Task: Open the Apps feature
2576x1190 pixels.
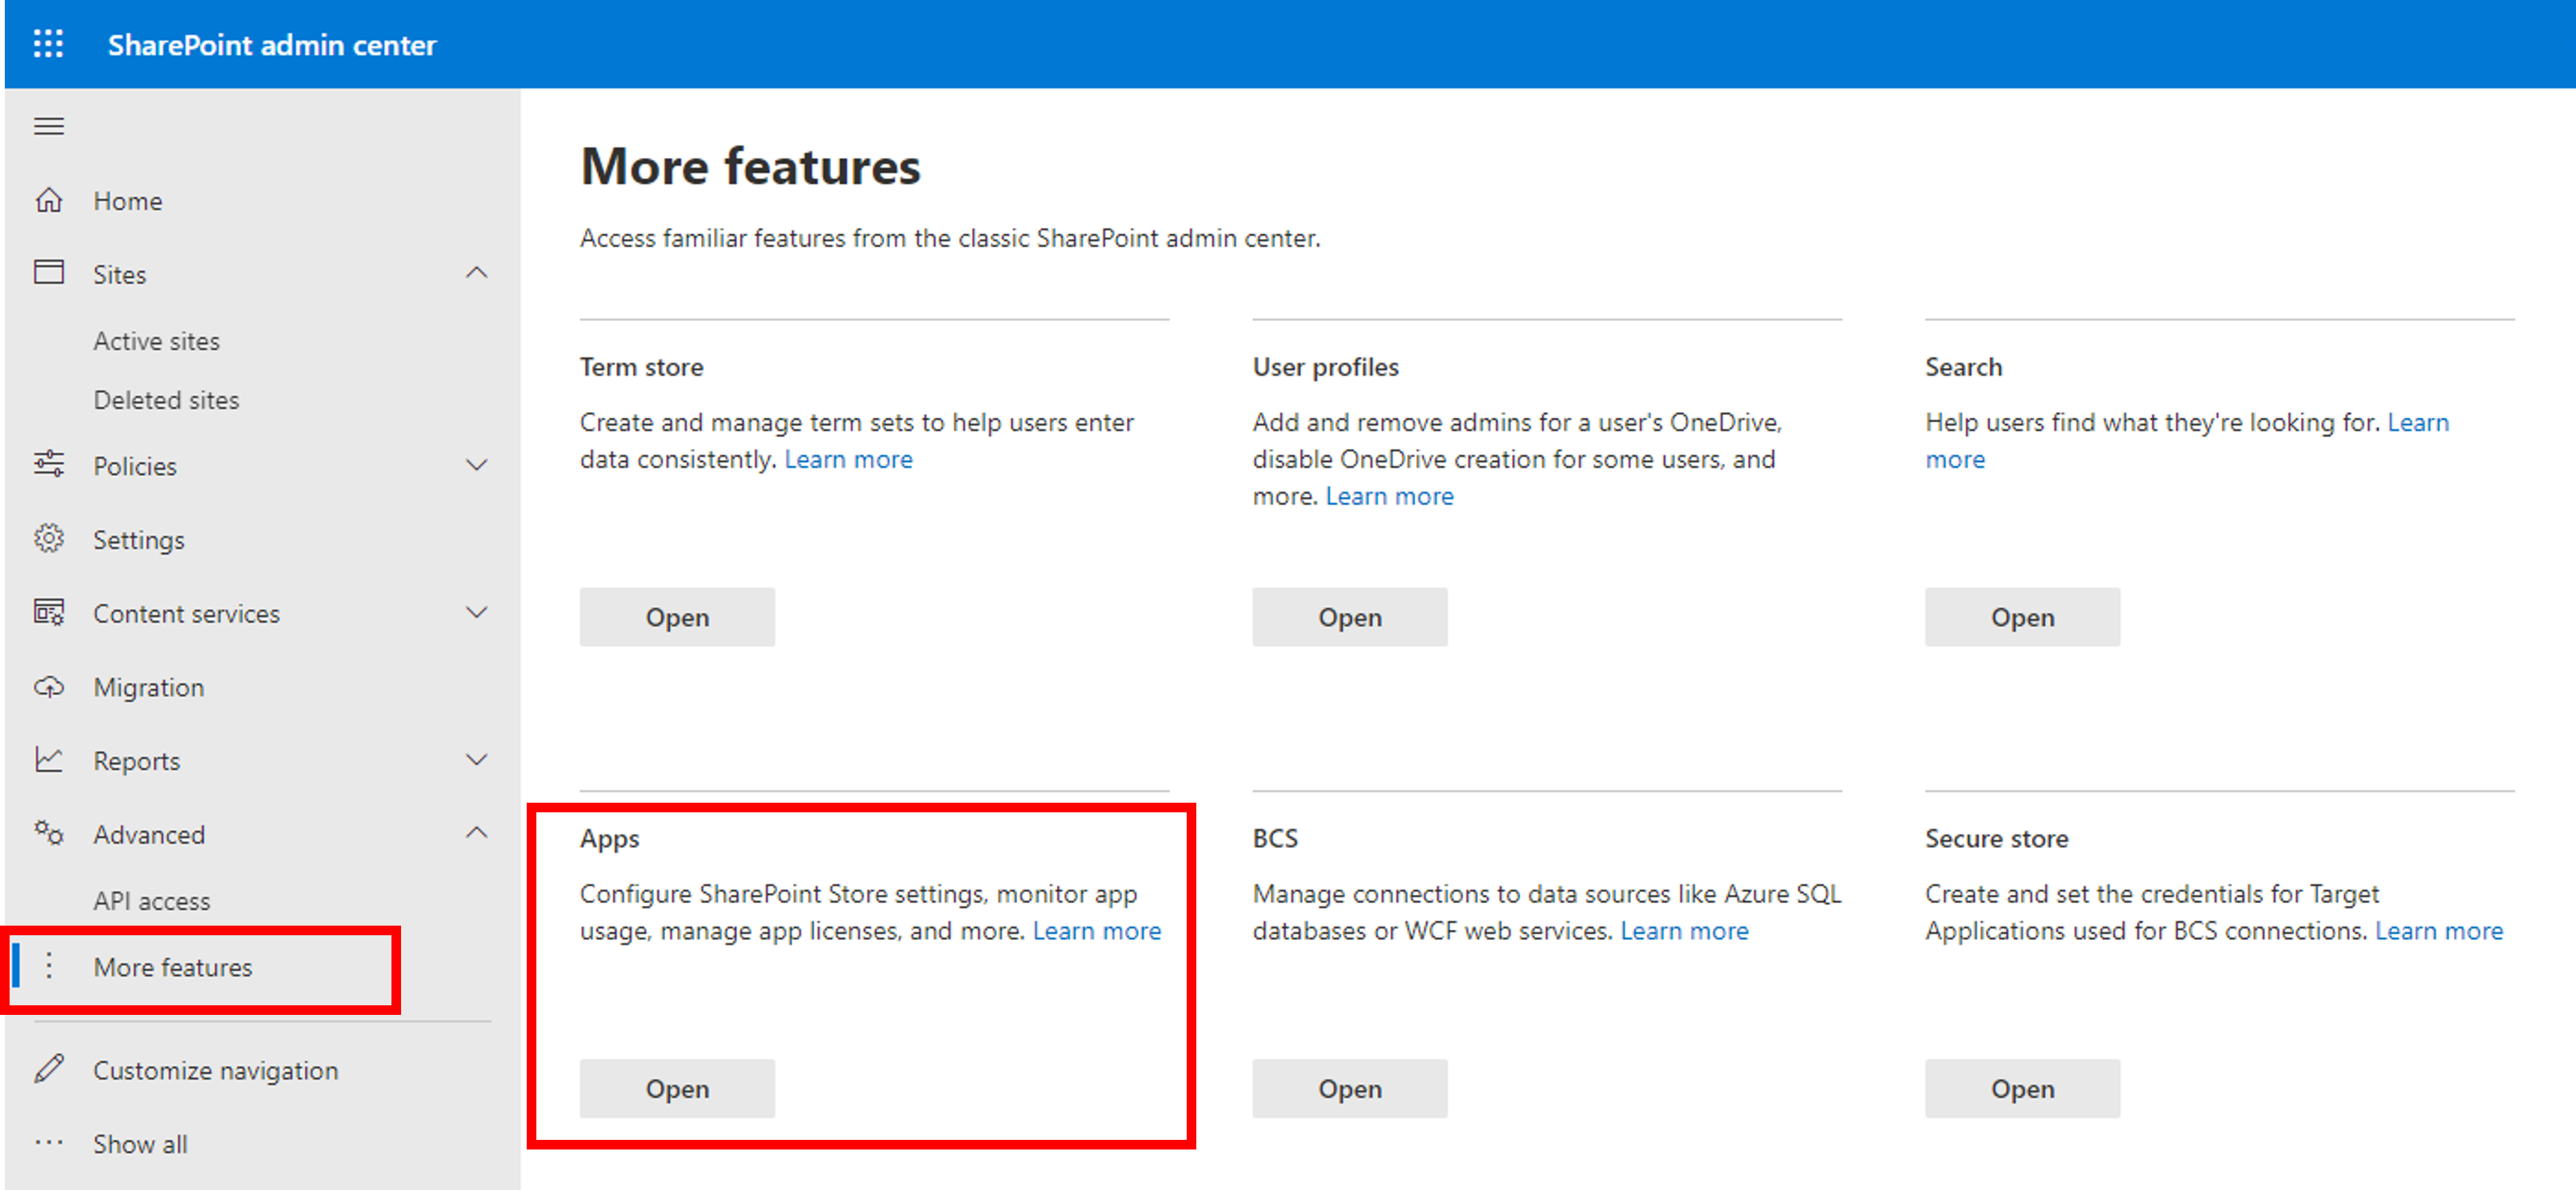Action: (677, 1088)
